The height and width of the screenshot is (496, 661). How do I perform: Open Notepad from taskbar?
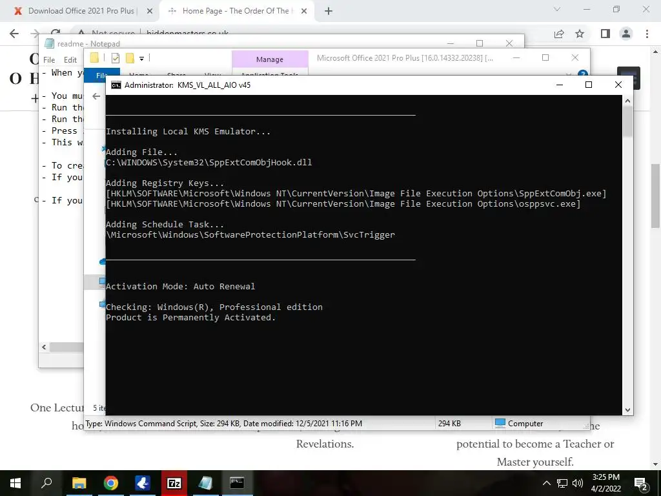pyautogui.click(x=206, y=483)
